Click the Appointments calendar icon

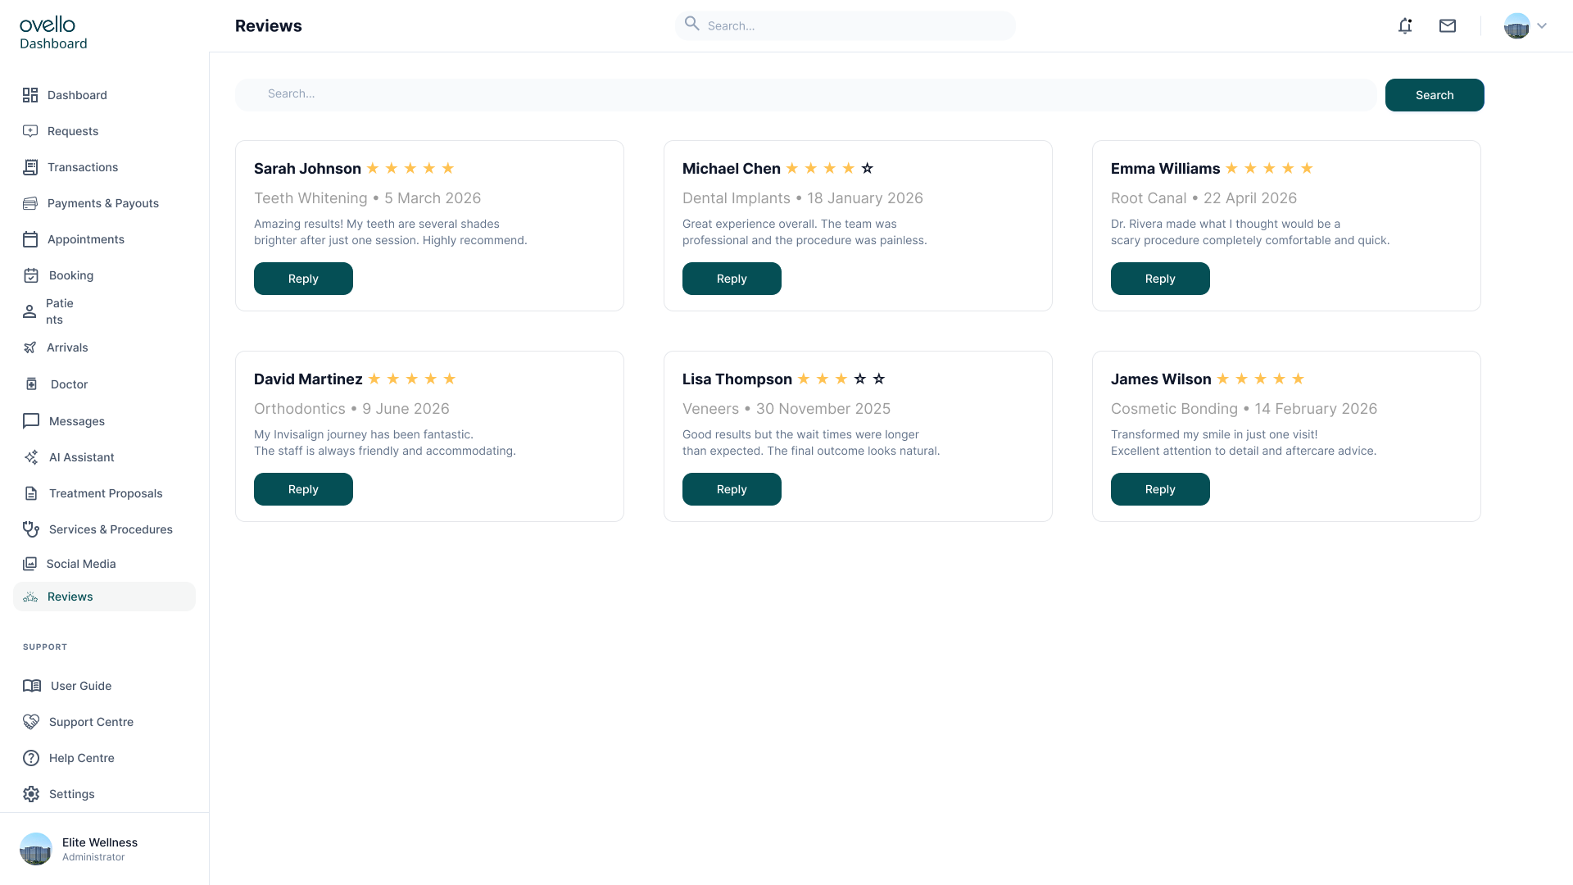(x=30, y=239)
